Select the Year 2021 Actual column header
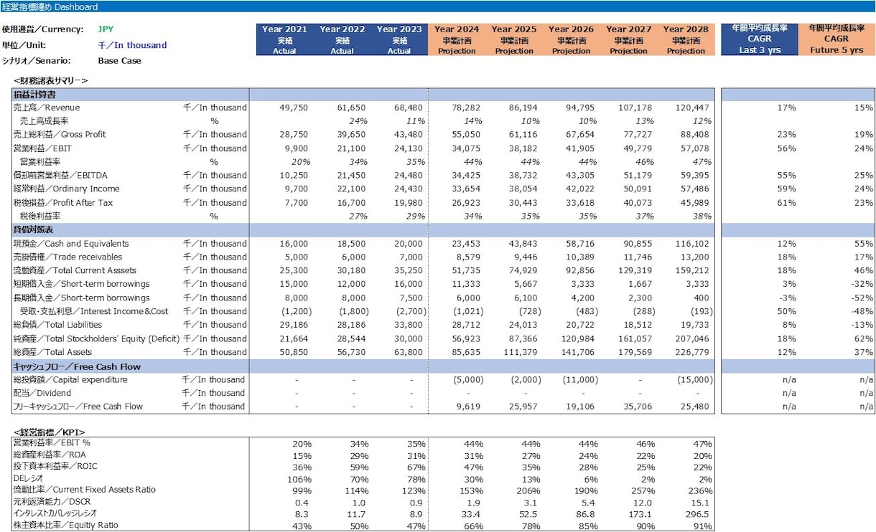The height and width of the screenshot is (532, 876). 284,39
